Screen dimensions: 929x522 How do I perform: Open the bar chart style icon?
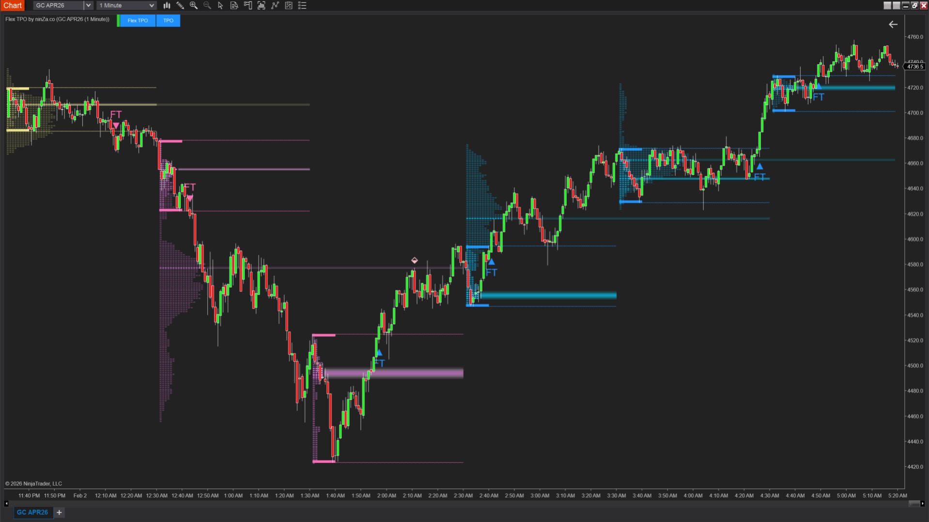167,5
